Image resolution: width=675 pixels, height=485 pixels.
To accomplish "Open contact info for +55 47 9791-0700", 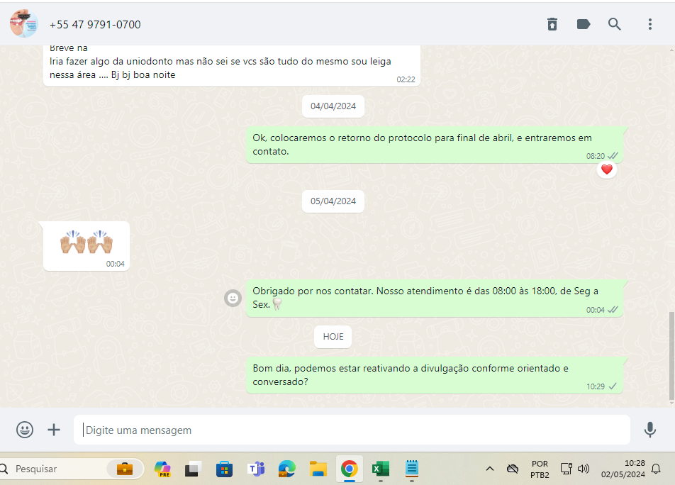I will click(x=95, y=25).
